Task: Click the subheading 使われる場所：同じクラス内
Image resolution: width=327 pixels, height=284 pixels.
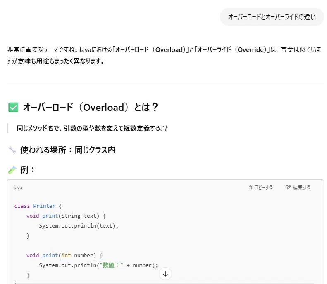Action: click(68, 150)
